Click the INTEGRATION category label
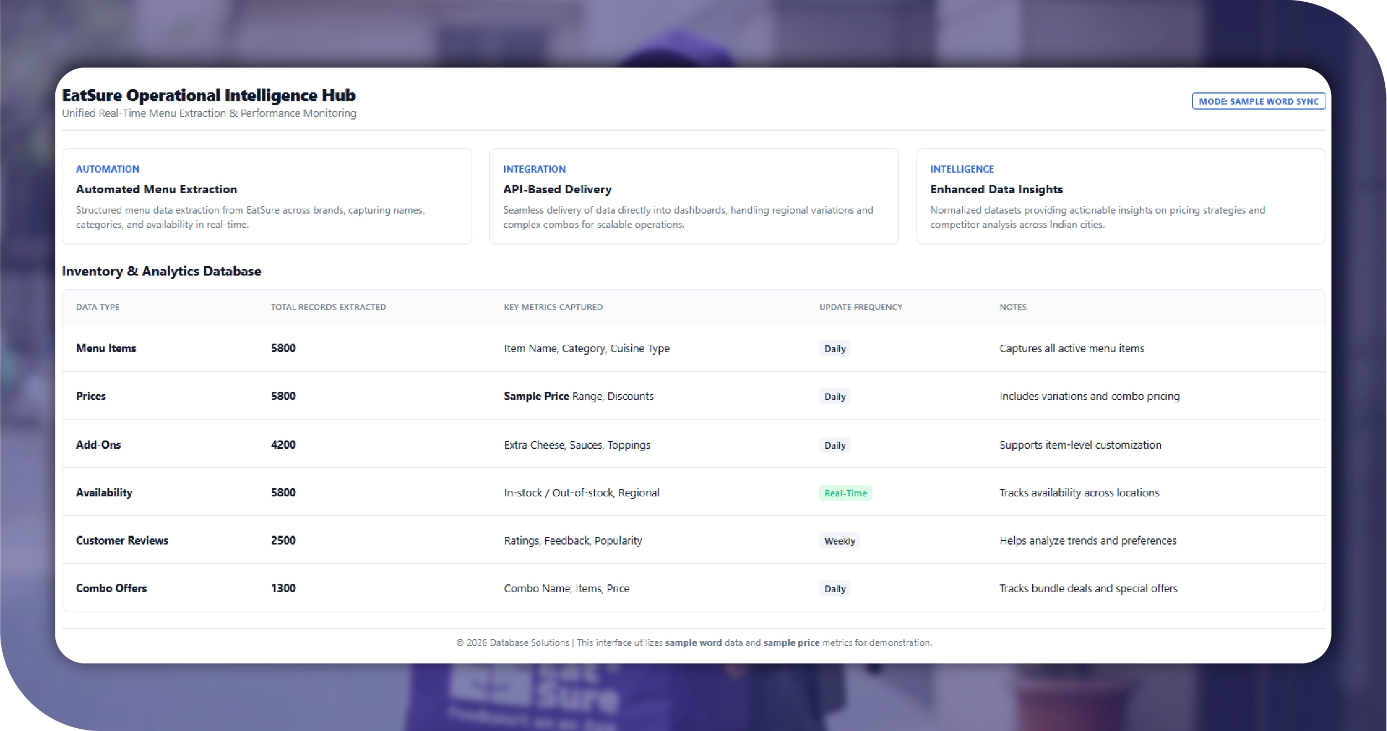Image resolution: width=1387 pixels, height=731 pixels. coord(534,169)
